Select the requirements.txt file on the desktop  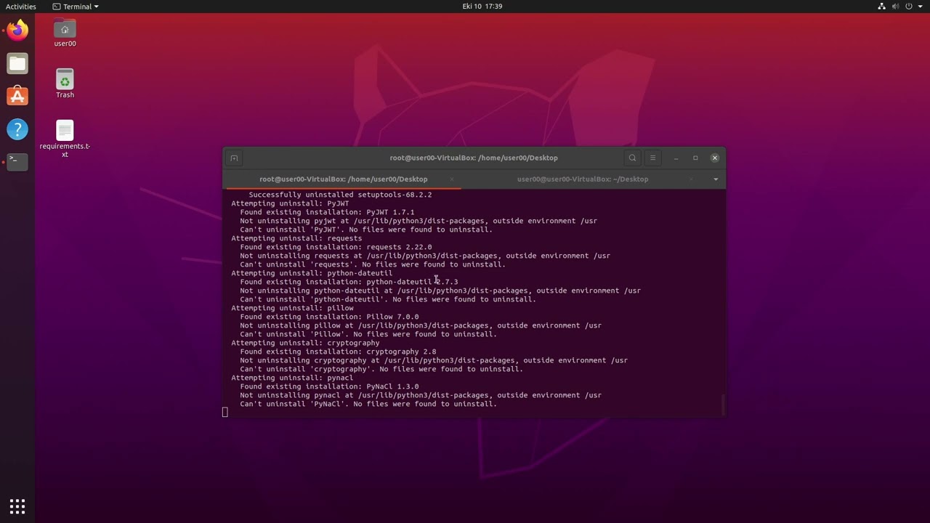pyautogui.click(x=65, y=139)
